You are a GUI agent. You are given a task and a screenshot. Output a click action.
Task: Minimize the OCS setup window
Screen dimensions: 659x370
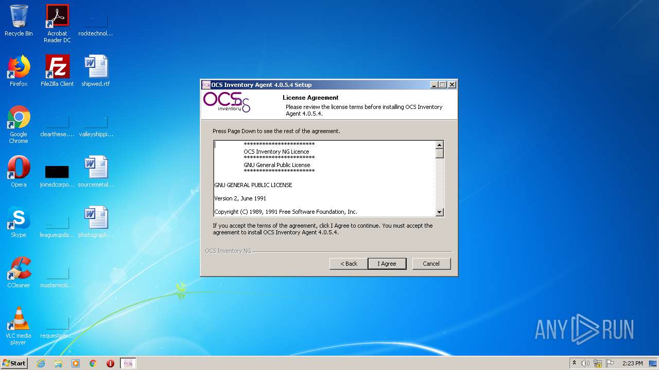tap(434, 85)
